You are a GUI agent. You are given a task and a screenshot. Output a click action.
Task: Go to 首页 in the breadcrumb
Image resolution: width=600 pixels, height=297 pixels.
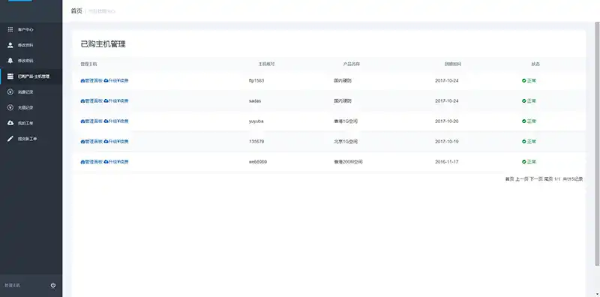coord(76,11)
